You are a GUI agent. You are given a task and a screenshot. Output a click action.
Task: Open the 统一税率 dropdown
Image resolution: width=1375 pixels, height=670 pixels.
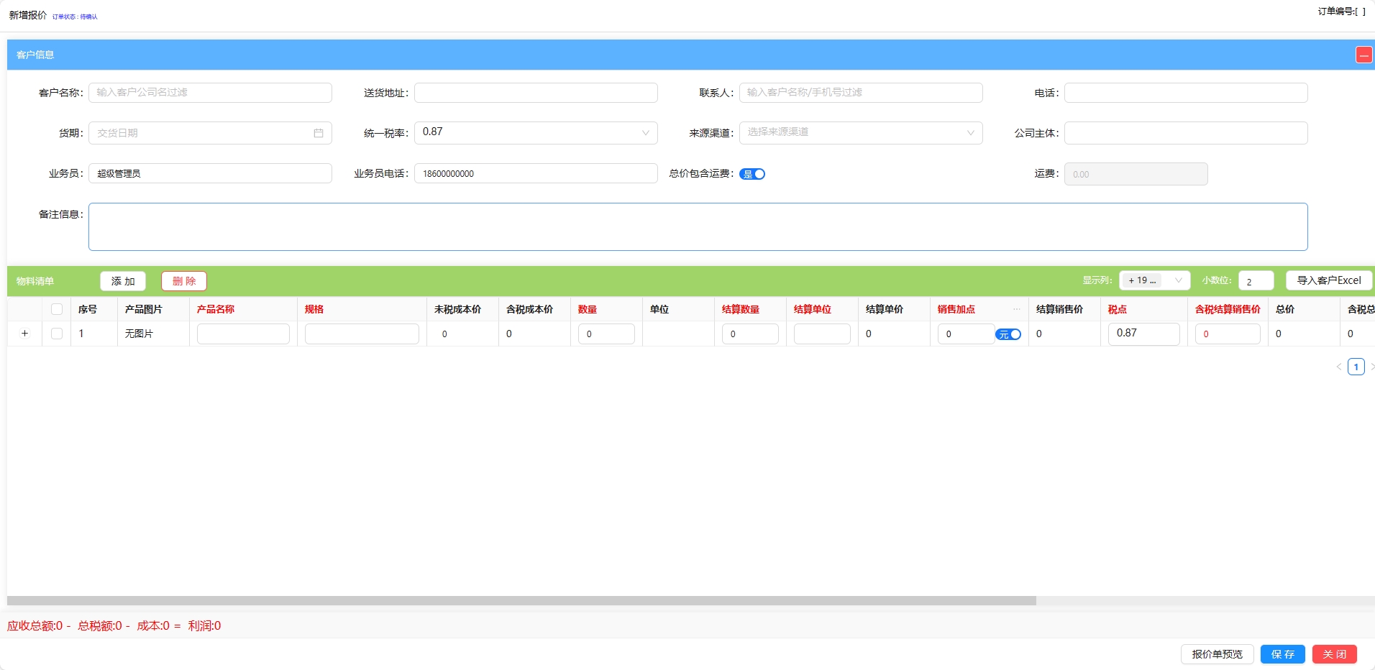tap(536, 132)
